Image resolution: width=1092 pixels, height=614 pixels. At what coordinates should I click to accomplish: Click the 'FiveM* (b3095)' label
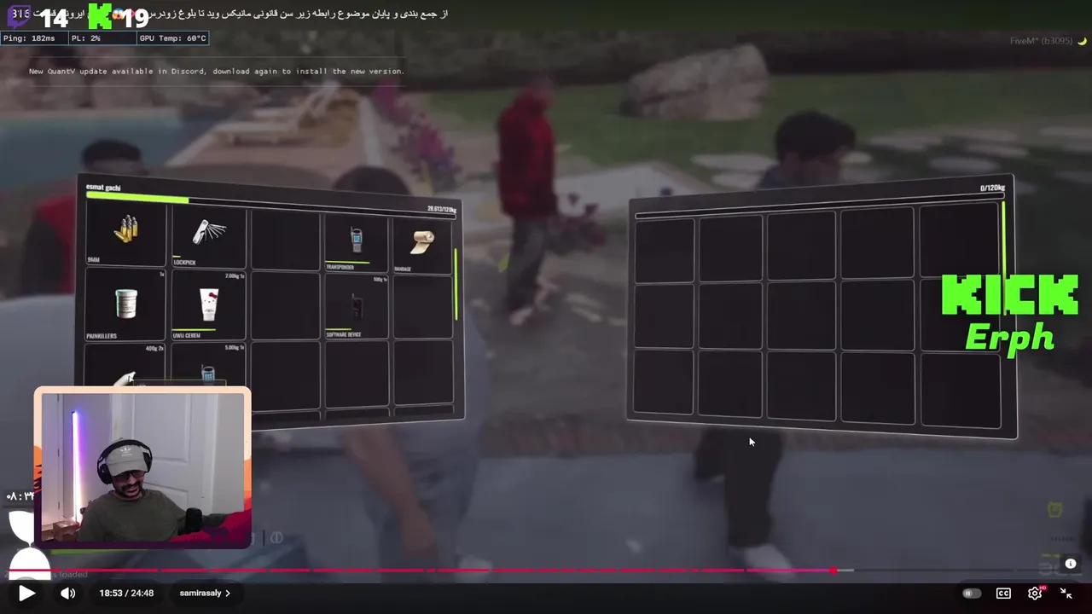point(1041,41)
